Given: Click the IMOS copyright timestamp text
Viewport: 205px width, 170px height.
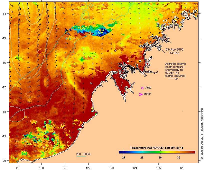Looking at the screenshot, I should [x=202, y=133].
